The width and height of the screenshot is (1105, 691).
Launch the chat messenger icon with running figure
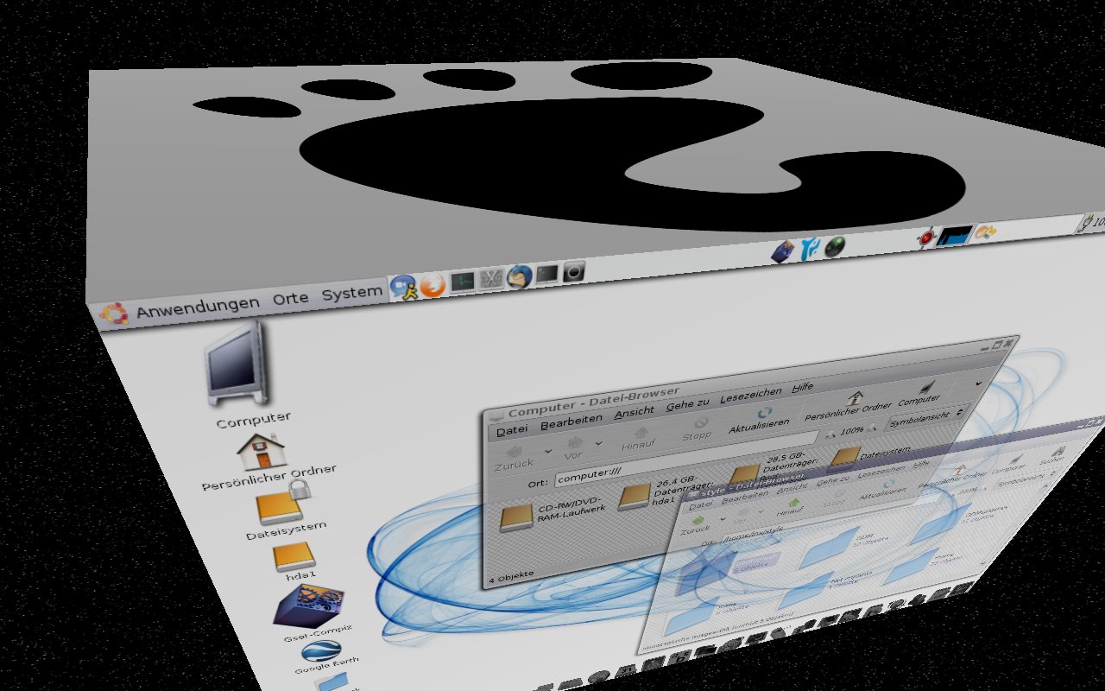[404, 287]
